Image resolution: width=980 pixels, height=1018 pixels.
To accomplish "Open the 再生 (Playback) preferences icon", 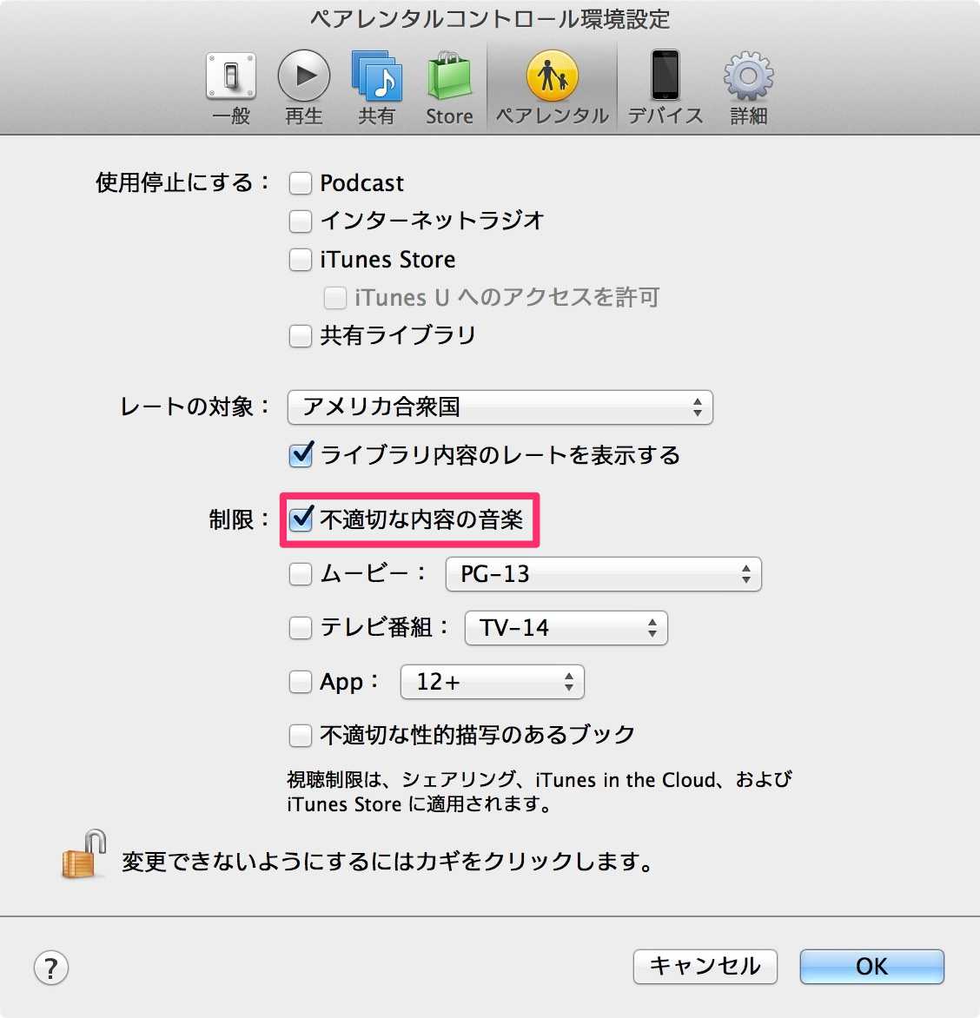I will (x=304, y=76).
